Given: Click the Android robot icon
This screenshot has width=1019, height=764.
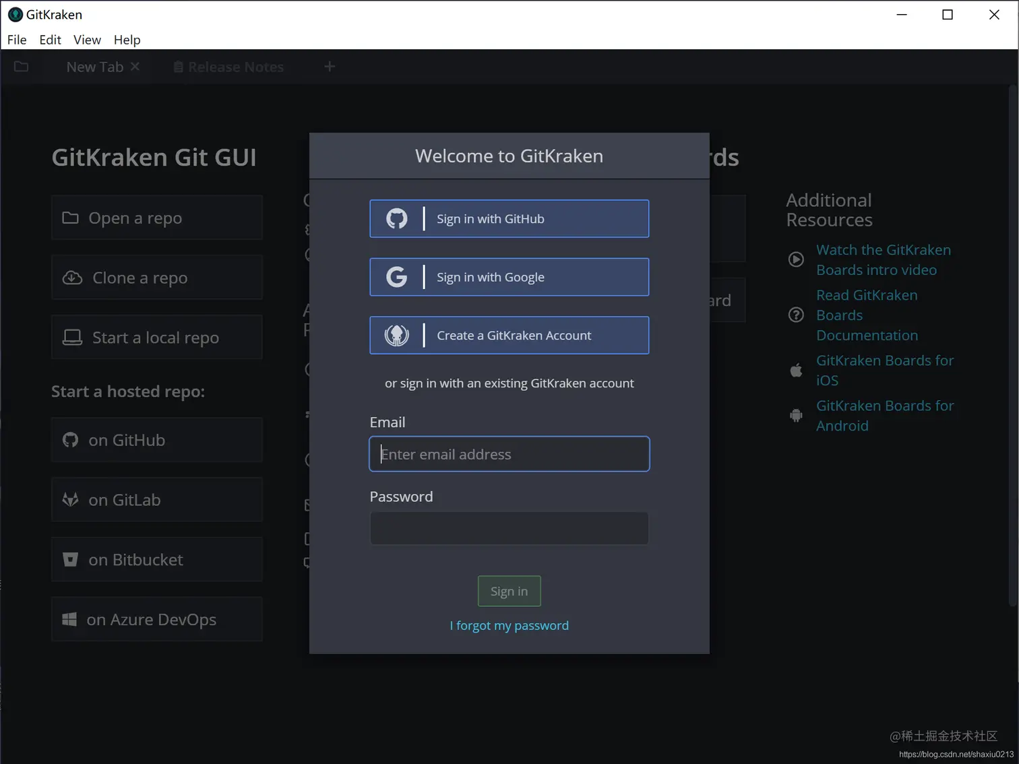Looking at the screenshot, I should coord(796,415).
